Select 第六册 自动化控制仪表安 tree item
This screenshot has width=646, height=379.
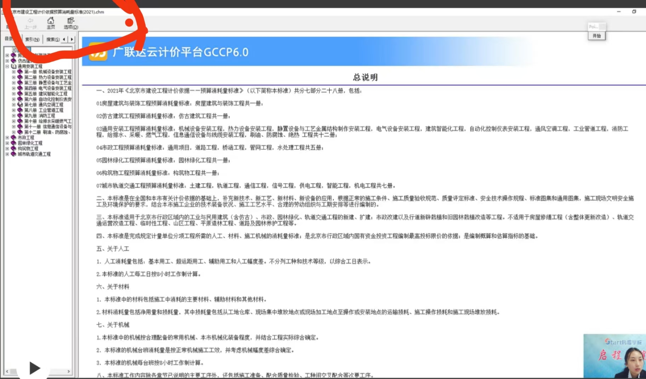[x=48, y=99]
